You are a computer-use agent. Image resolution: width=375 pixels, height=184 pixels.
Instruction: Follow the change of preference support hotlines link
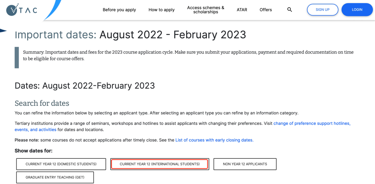coord(312,123)
